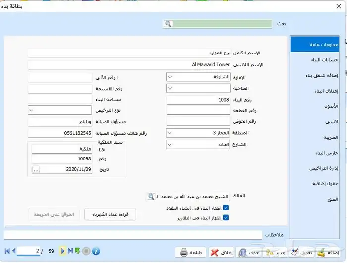
Task: Click the إضافة add button
Action: [x=328, y=252]
